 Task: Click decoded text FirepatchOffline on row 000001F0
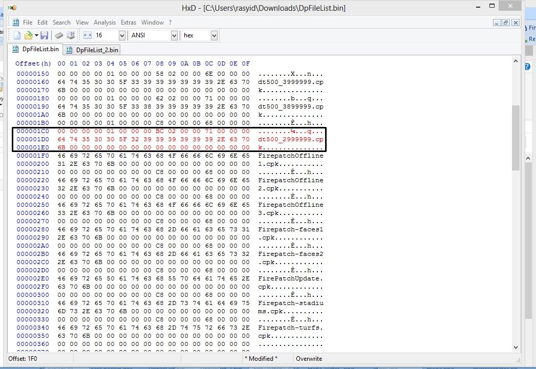[x=291, y=156]
